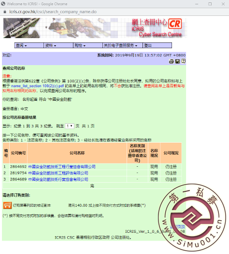The width and height of the screenshot is (229, 254).
Task: Click the padlock icon in address bar
Action: tap(5, 12)
